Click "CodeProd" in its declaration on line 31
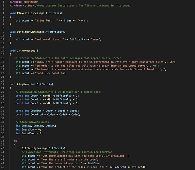The height and width of the screenshot is (170, 195). pyautogui.click(x=37, y=115)
